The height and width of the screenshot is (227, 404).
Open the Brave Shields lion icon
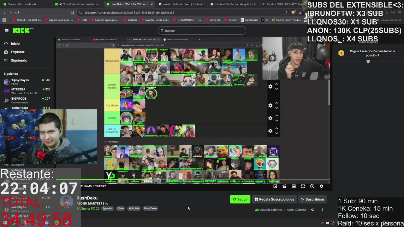coord(293,13)
